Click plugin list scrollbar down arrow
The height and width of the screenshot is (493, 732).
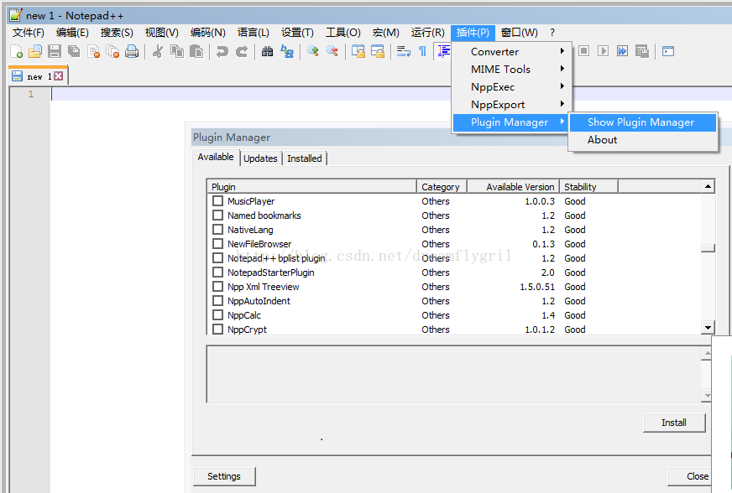click(x=708, y=328)
